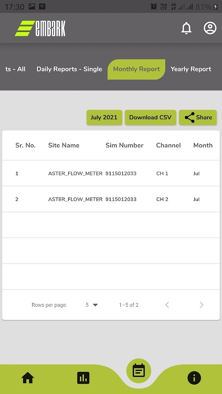
Task: Click the Sim Number column header
Action: point(124,145)
